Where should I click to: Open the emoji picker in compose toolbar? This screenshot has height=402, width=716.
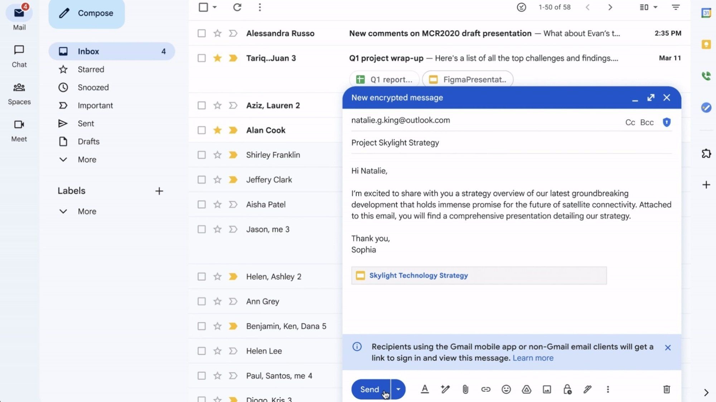[x=506, y=389]
